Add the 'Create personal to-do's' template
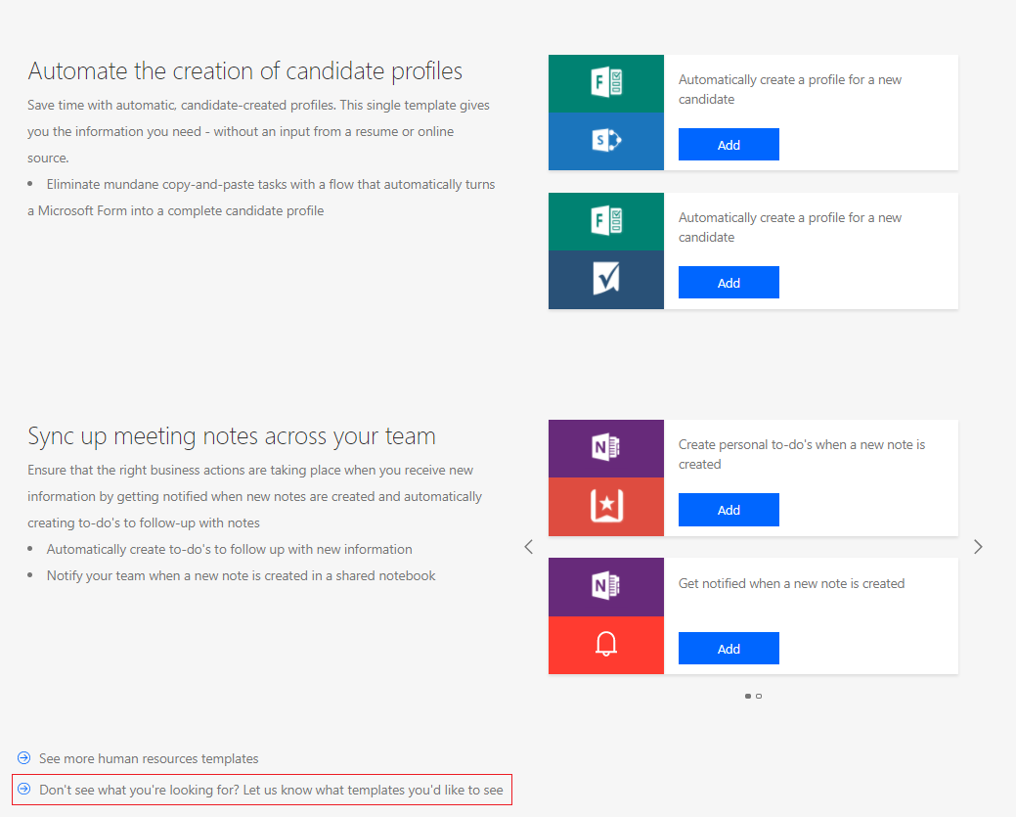This screenshot has height=817, width=1016. point(729,510)
